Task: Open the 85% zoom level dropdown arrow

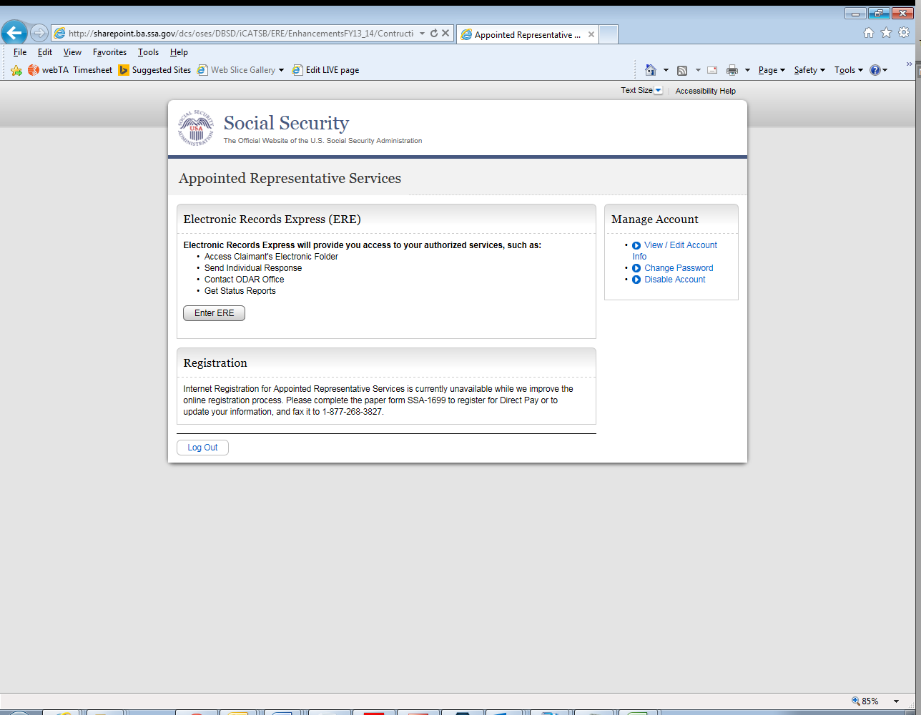Action: click(x=897, y=701)
